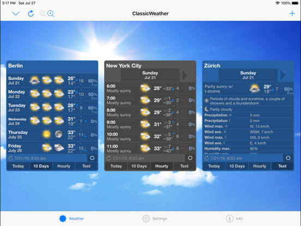Click the zoom in magnifier icon
Image resolution: width=301 pixels, height=226 pixels.
(51, 14)
